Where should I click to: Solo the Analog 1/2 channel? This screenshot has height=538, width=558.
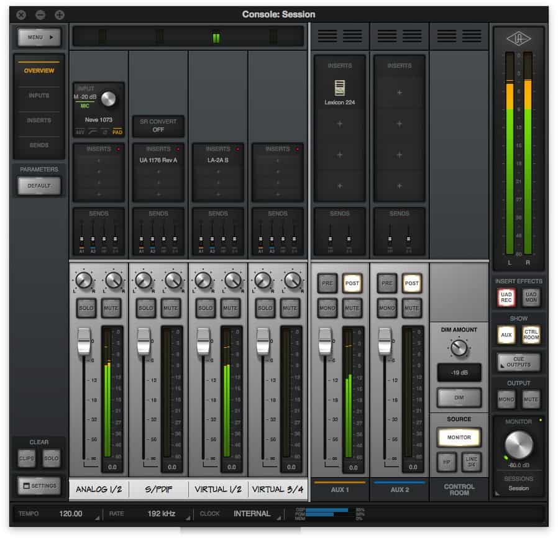pyautogui.click(x=86, y=308)
